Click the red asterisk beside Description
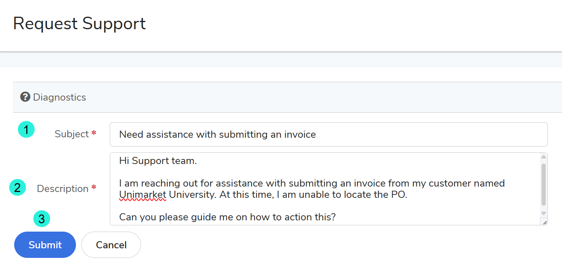 pyautogui.click(x=94, y=188)
